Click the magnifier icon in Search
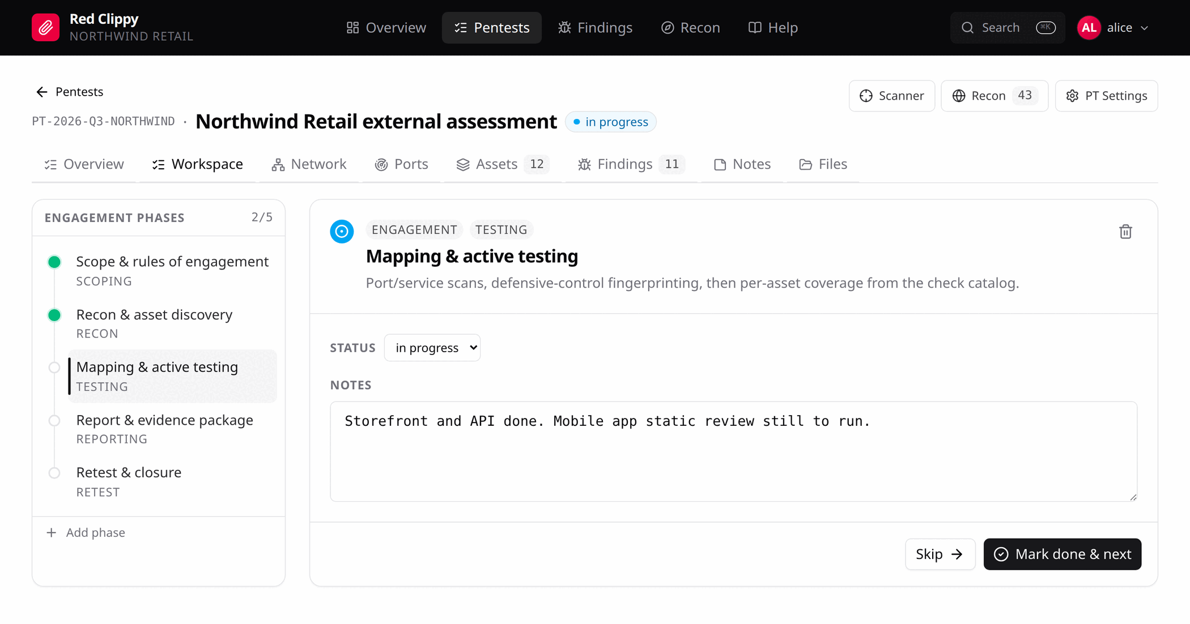This screenshot has width=1190, height=624. pos(968,28)
